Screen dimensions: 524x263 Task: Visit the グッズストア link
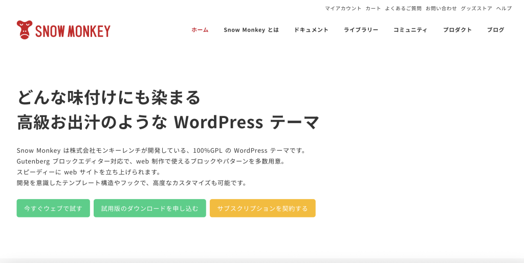click(x=476, y=8)
